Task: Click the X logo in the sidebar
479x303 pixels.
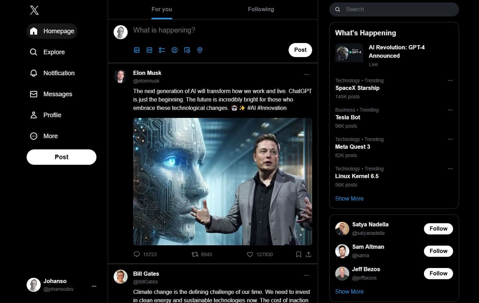Action: 34,10
